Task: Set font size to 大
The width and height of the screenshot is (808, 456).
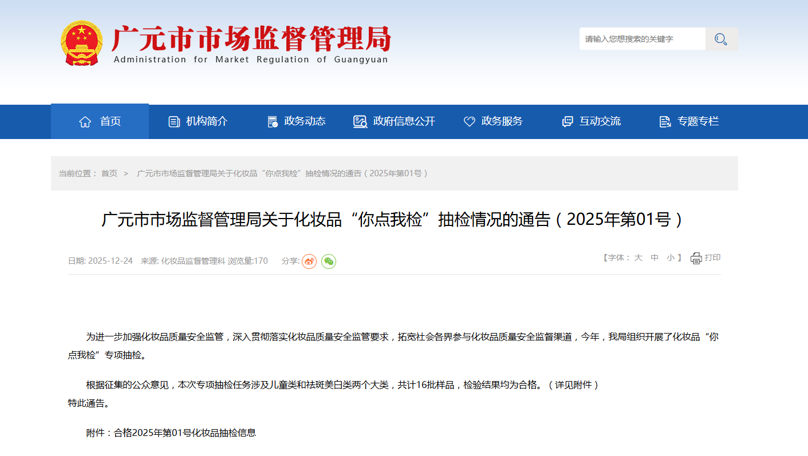Action: coord(638,258)
